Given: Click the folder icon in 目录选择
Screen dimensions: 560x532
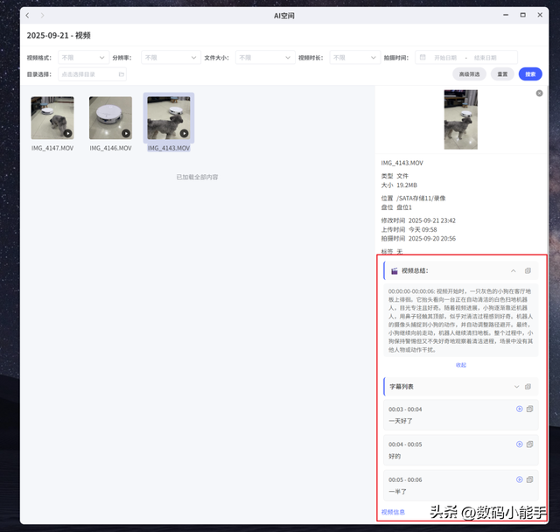Looking at the screenshot, I should click(x=122, y=74).
